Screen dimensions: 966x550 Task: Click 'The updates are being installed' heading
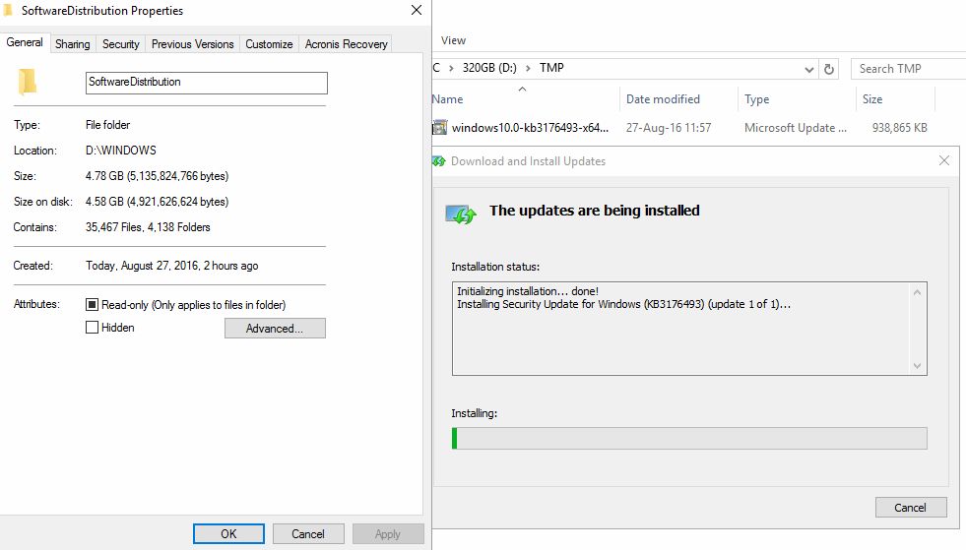click(595, 211)
